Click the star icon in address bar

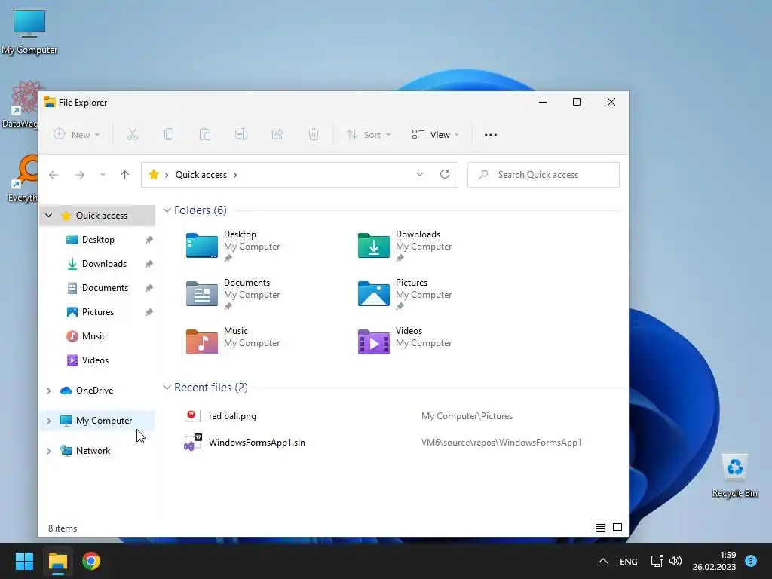[154, 174]
